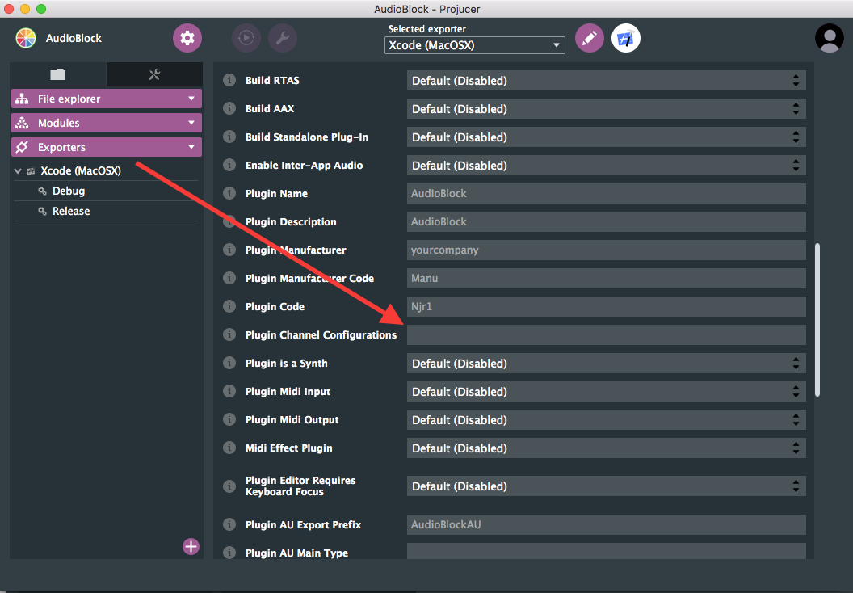Click the Plugin Manufacturer Code field
The width and height of the screenshot is (853, 593).
click(606, 279)
